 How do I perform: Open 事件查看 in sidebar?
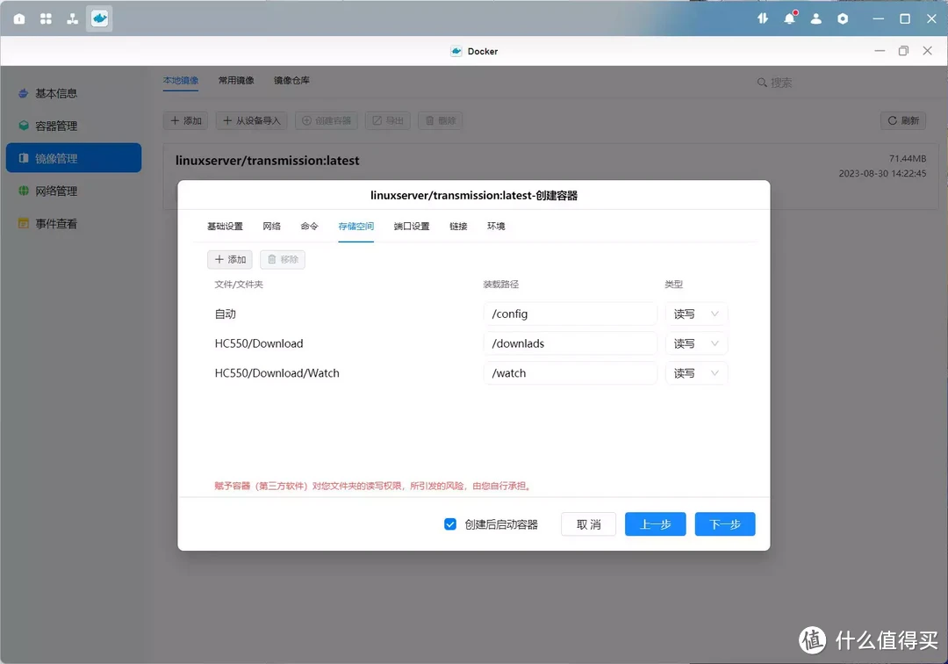click(x=74, y=224)
